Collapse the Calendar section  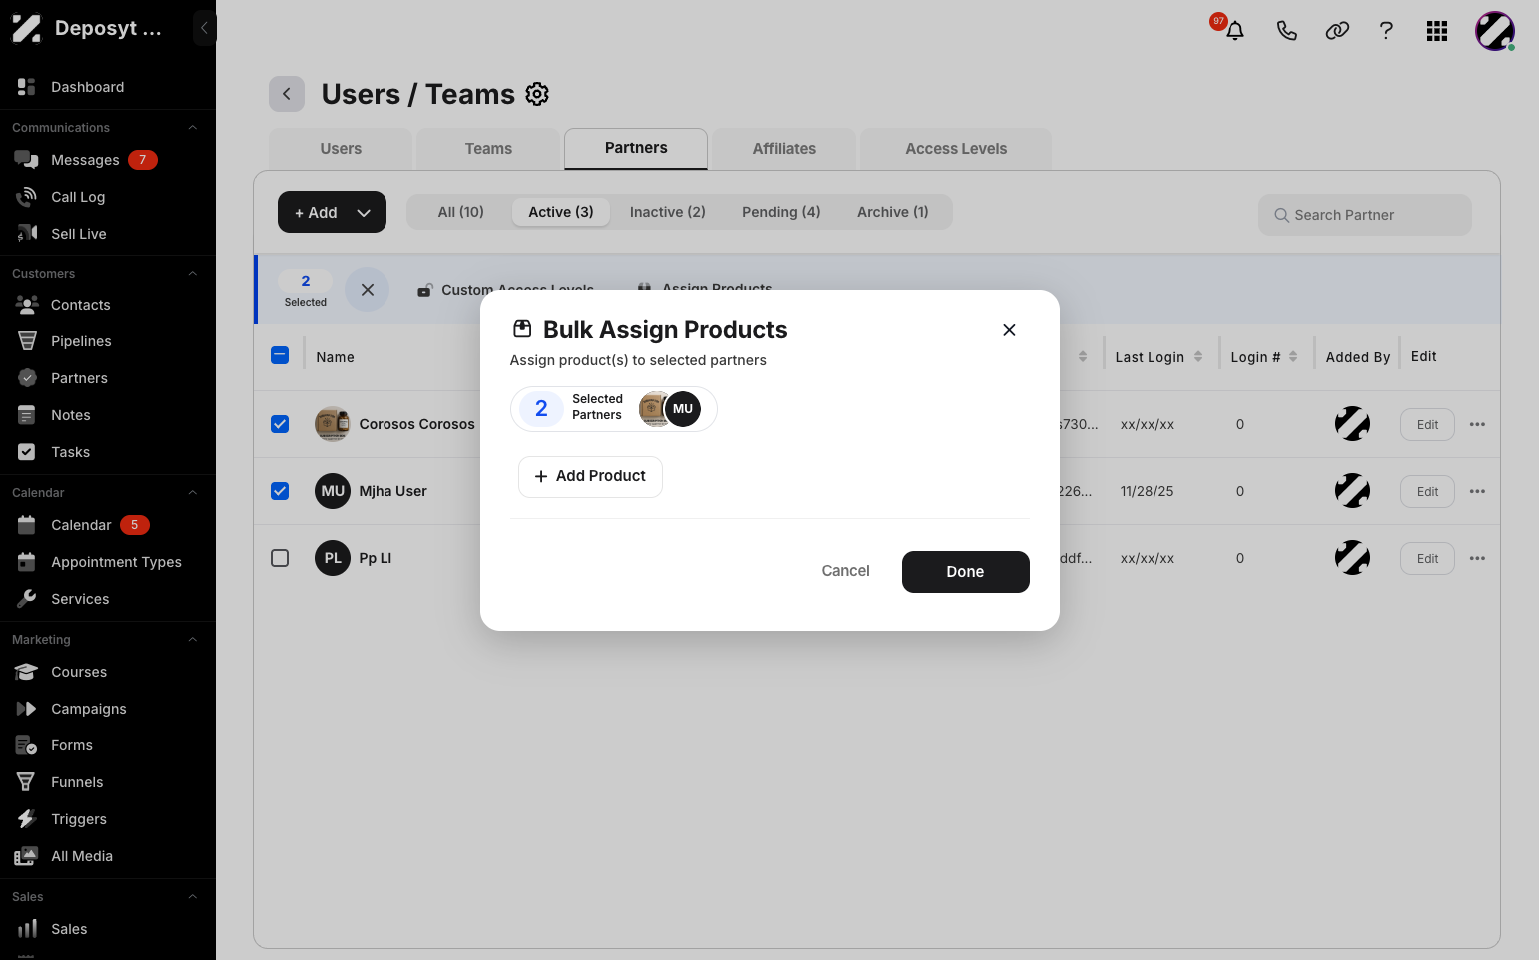(193, 493)
